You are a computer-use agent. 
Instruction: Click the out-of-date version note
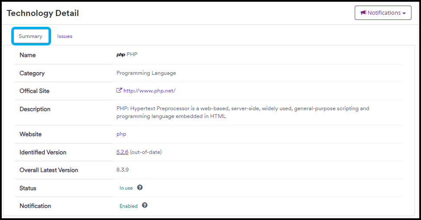pos(146,152)
